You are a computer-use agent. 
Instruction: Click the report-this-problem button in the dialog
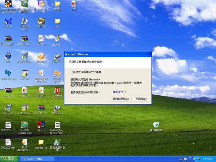(x=121, y=99)
